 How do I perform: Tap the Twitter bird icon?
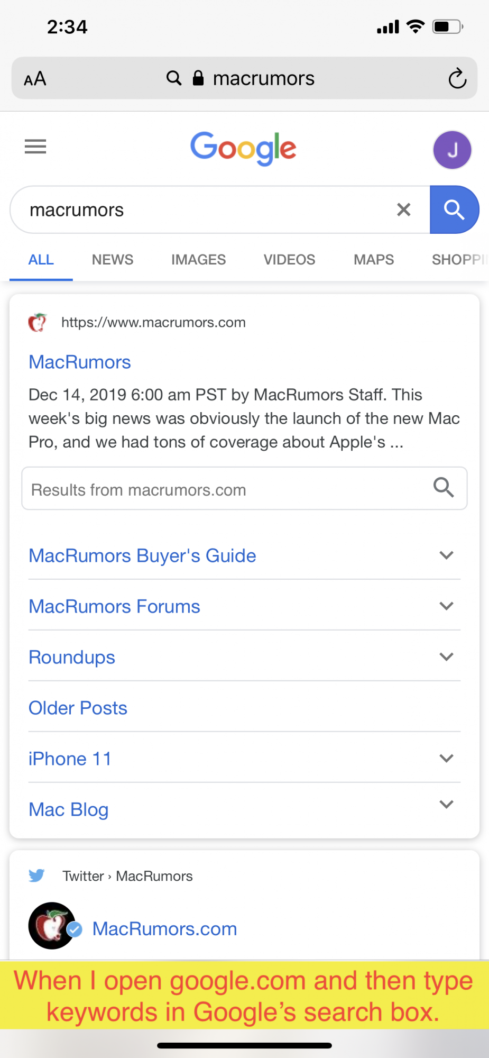coord(36,875)
